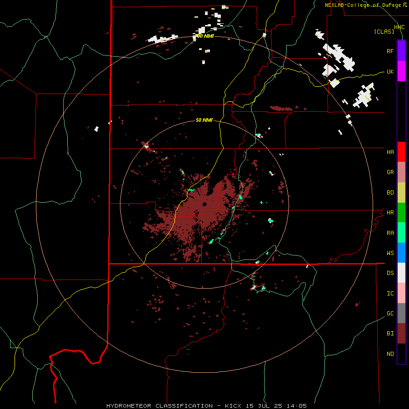The image size is (409, 409).
Task: Click the 50 NMI range ring label
Action: (204, 120)
